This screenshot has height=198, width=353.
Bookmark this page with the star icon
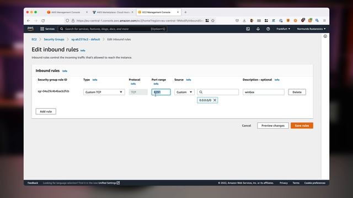[x=213, y=21]
